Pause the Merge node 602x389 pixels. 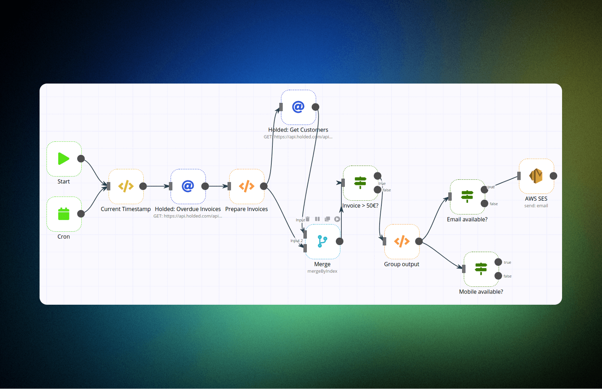pyautogui.click(x=317, y=219)
